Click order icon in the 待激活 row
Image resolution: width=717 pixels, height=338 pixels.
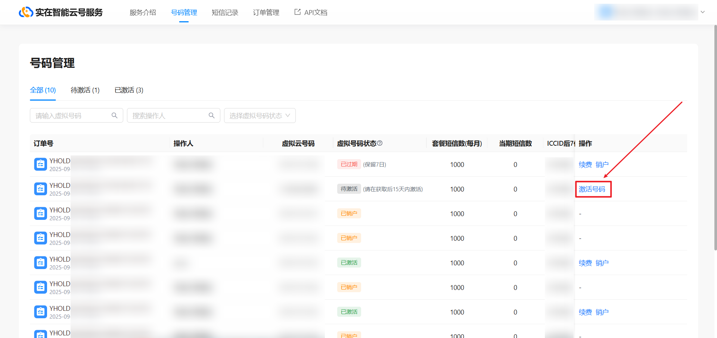(x=40, y=189)
